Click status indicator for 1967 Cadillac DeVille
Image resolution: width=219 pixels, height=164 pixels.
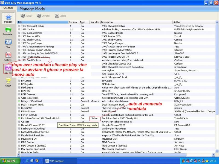pos(19,33)
